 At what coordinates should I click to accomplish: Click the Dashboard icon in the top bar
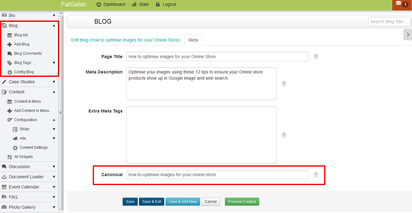click(99, 4)
